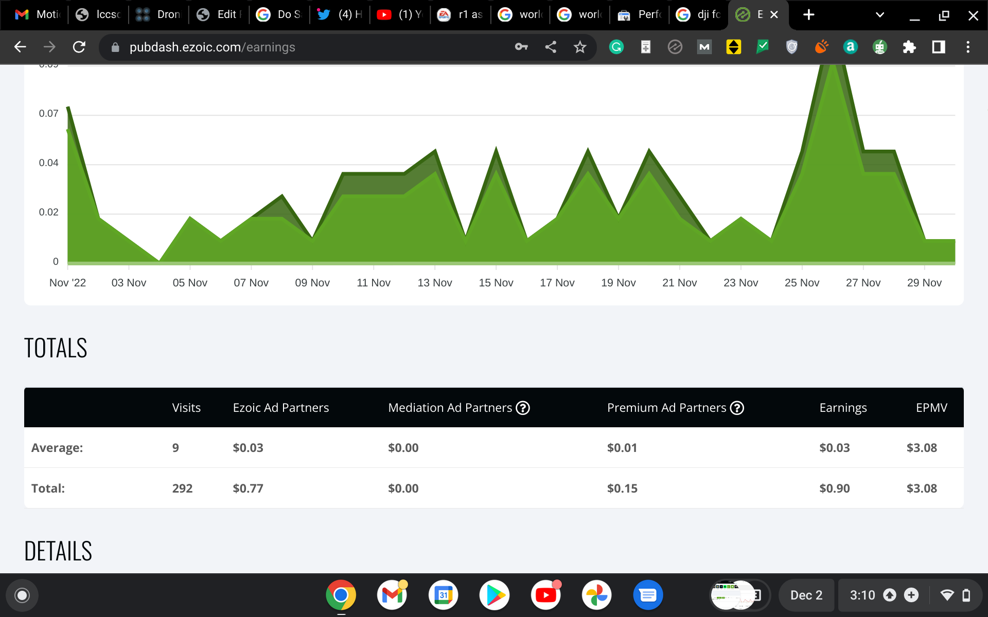Click the browser back arrow

tap(20, 47)
